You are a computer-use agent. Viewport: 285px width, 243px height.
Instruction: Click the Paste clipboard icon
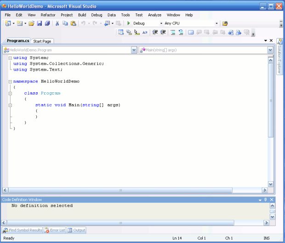[x=73, y=24]
